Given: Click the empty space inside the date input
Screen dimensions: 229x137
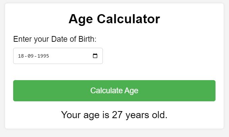Looking at the screenshot, I should 71,56.
